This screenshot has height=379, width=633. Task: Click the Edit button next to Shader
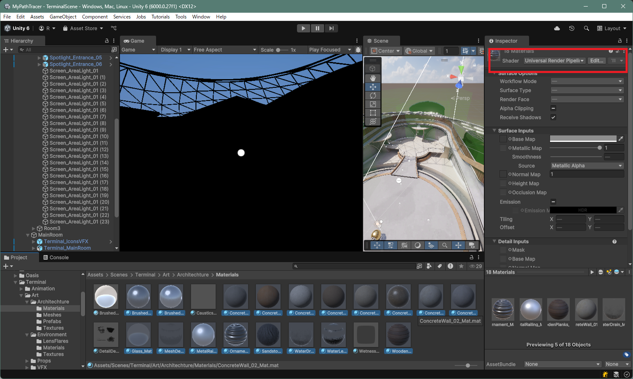point(596,60)
